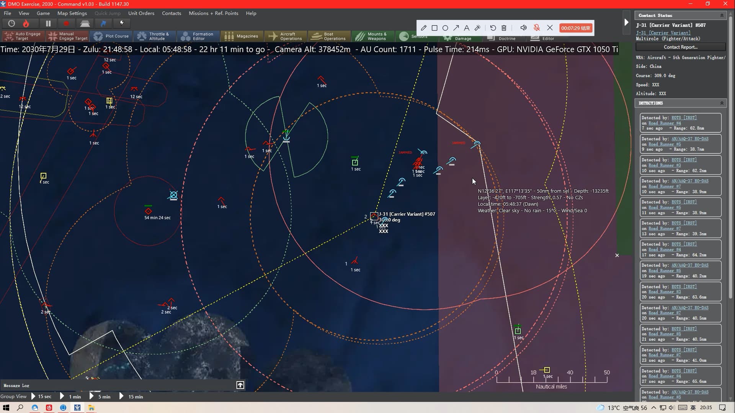Toggle system speaker audio recording
735x413 pixels.
click(523, 28)
